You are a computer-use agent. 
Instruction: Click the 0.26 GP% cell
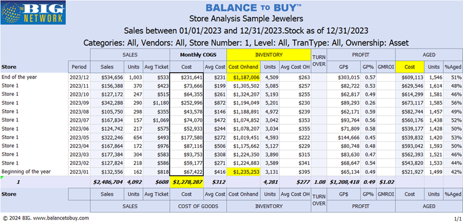click(x=369, y=104)
